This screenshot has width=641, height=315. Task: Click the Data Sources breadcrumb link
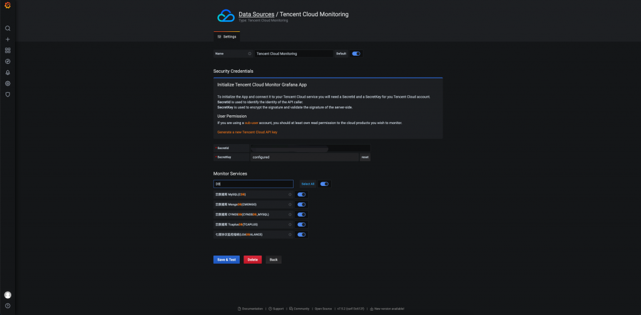tap(256, 14)
